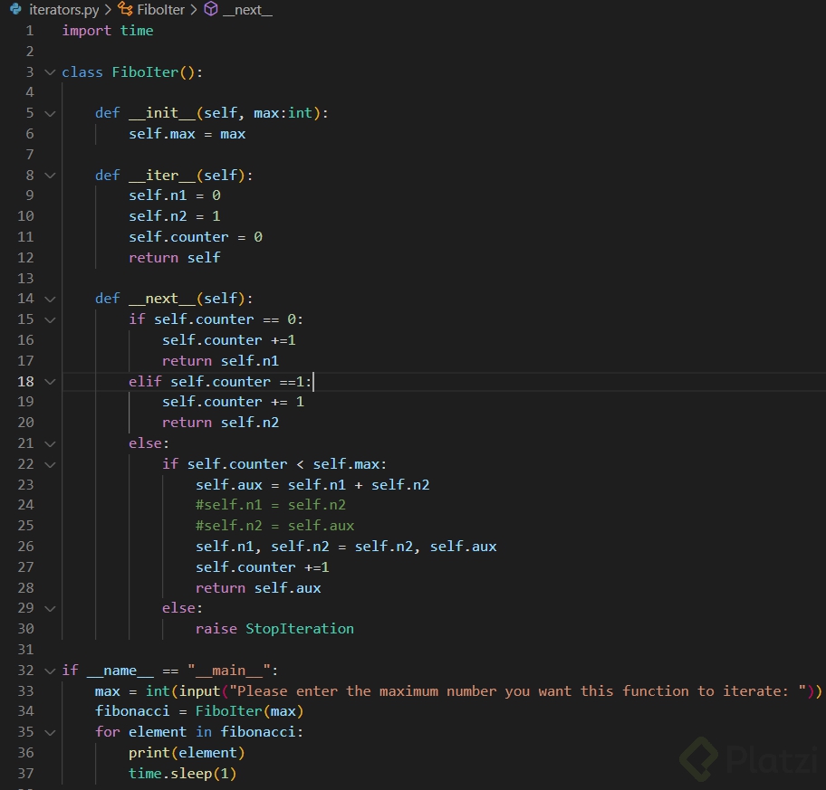
Task: Click the __next__ method cube icon in breadcrumb
Action: [210, 10]
